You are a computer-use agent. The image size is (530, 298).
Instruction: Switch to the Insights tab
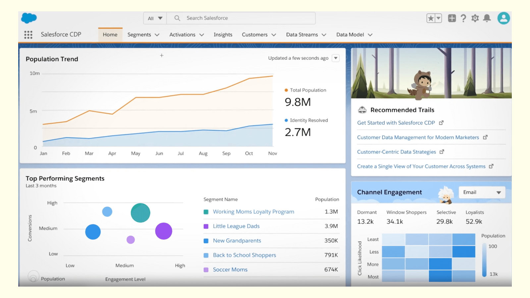(x=223, y=34)
